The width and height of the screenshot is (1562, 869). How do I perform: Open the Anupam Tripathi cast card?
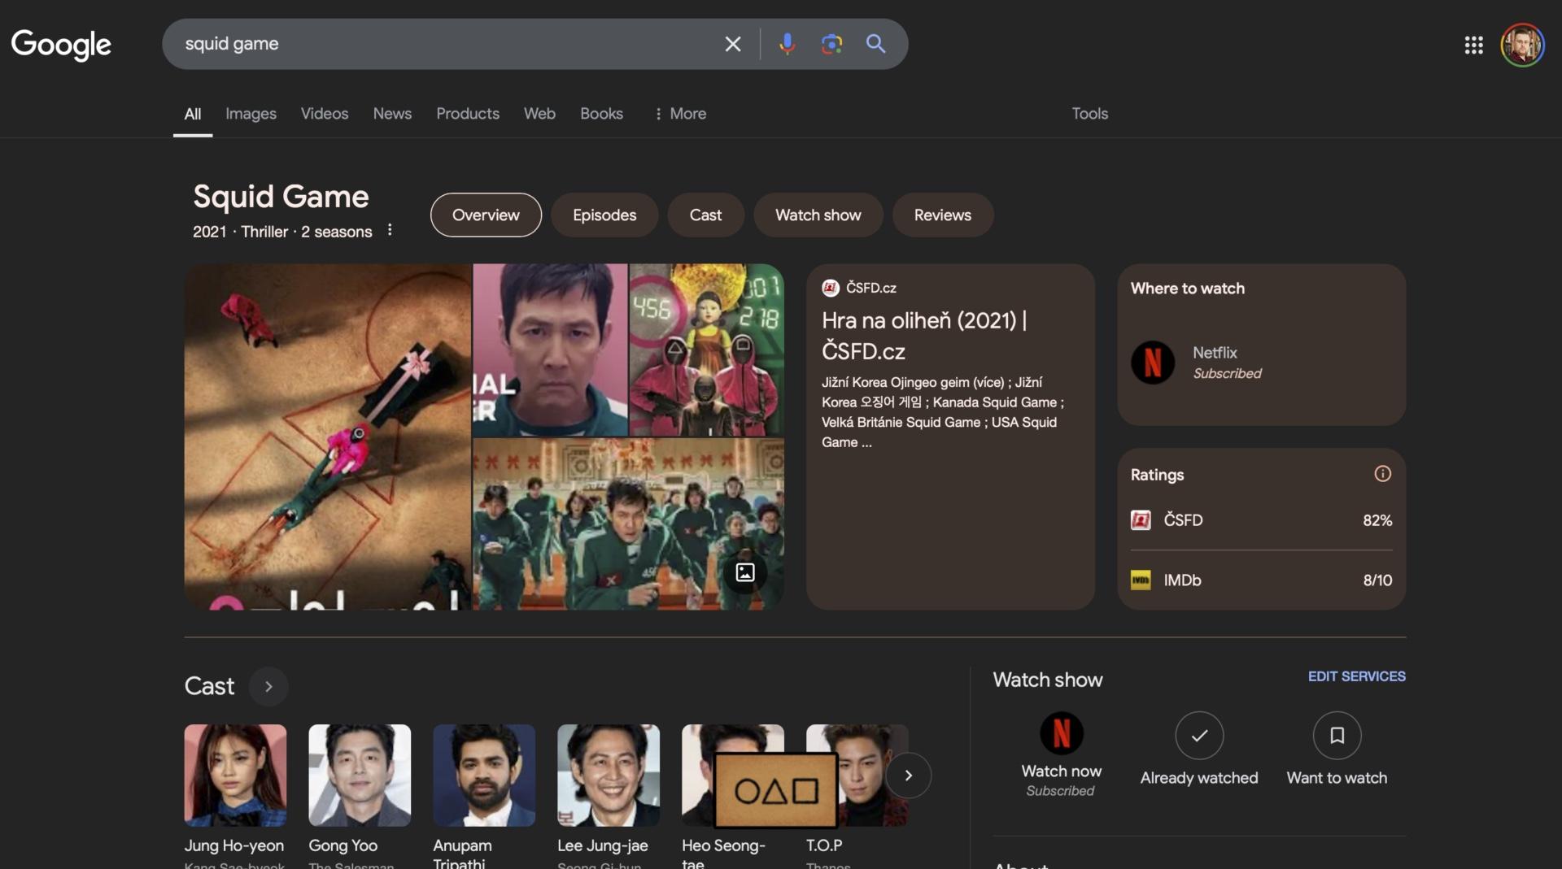pyautogui.click(x=484, y=796)
